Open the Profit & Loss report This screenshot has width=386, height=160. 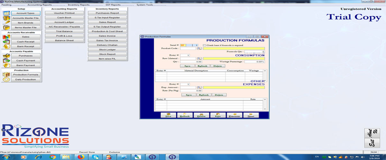point(64,36)
